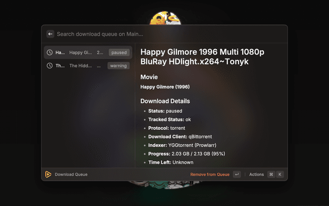
Task: Select The Hidden queue item
Action: pyautogui.click(x=82, y=66)
